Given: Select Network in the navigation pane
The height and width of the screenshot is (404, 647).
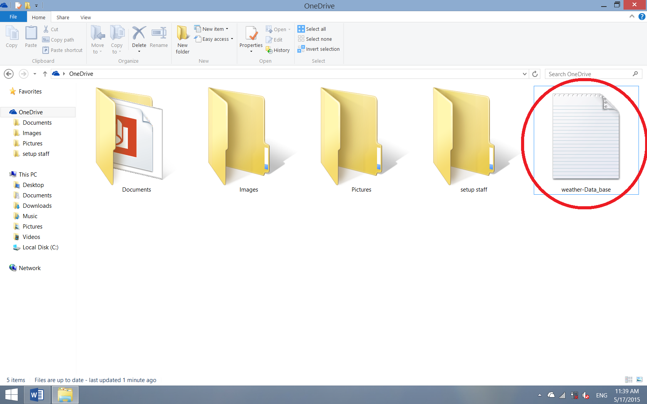Looking at the screenshot, I should pyautogui.click(x=25, y=268).
